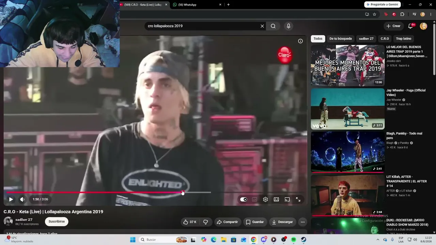Open YouTube notifications bell
The height and width of the screenshot is (245, 436).
(410, 26)
